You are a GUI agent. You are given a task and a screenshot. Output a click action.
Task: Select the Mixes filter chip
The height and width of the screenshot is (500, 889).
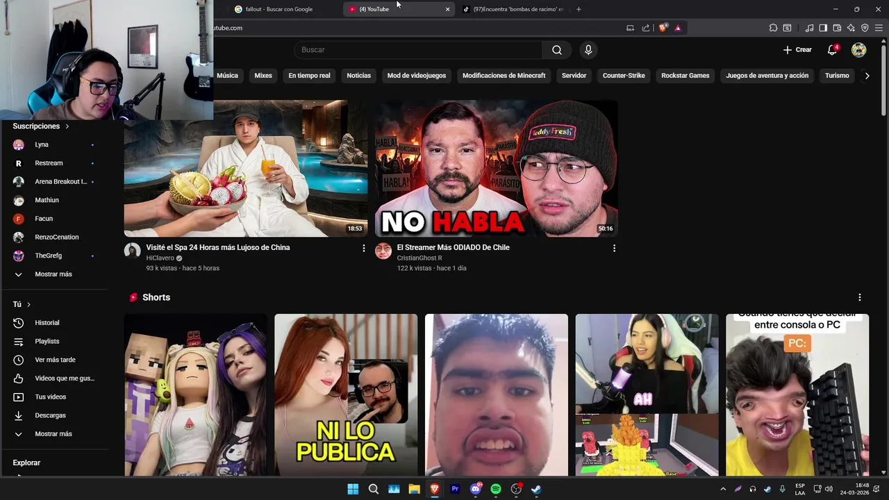[x=263, y=76]
